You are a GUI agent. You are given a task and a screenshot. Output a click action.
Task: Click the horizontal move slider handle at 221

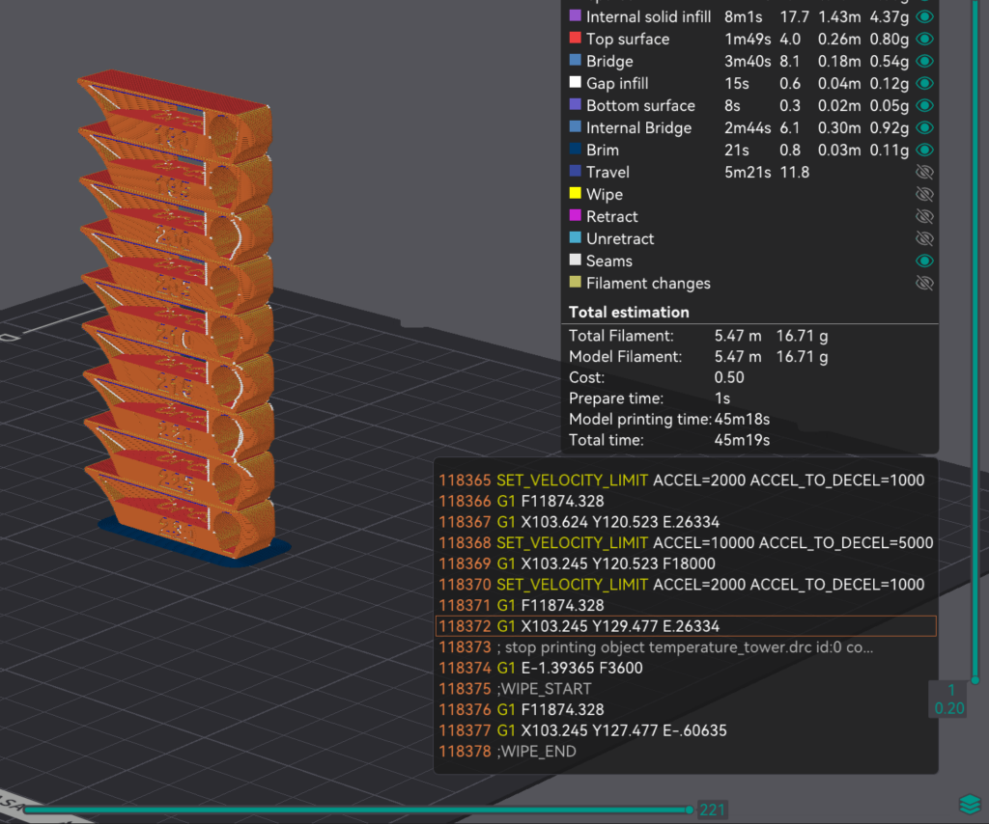689,810
